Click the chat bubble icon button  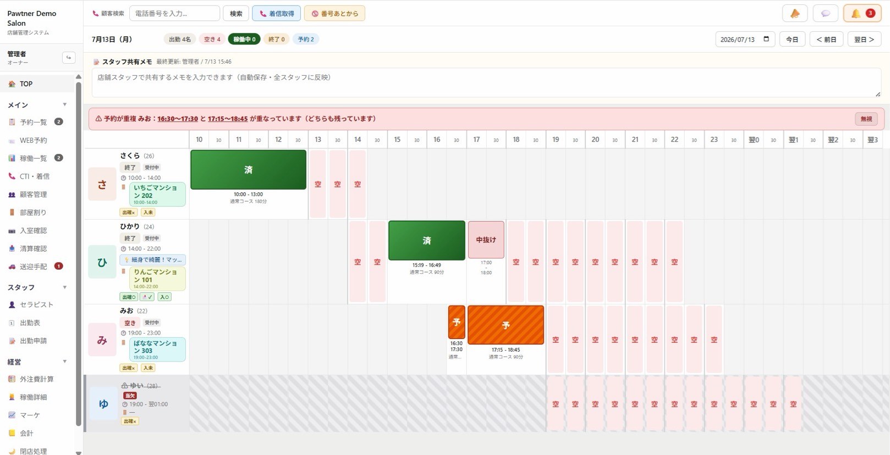click(x=825, y=13)
